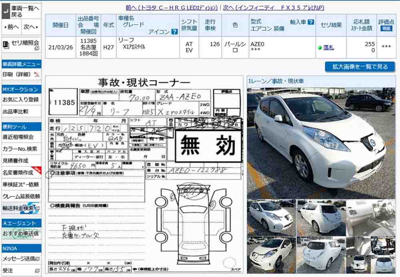Click 車検証コピー依頼 menu entry

coord(21,184)
